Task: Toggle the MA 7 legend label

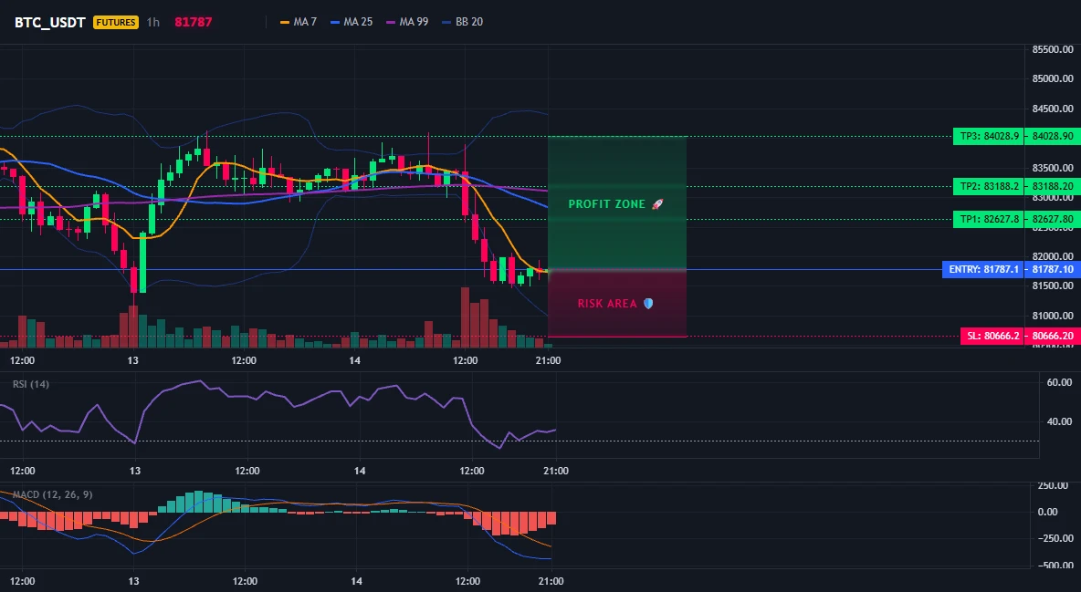Action: coord(305,22)
